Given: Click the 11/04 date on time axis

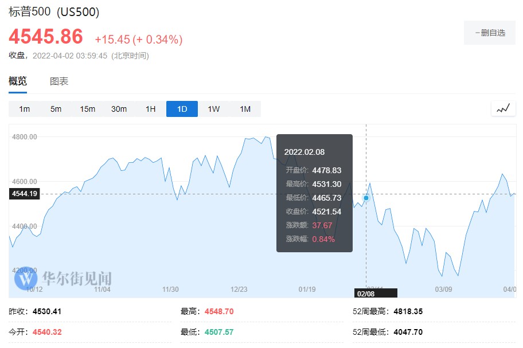Looking at the screenshot, I should [x=102, y=290].
